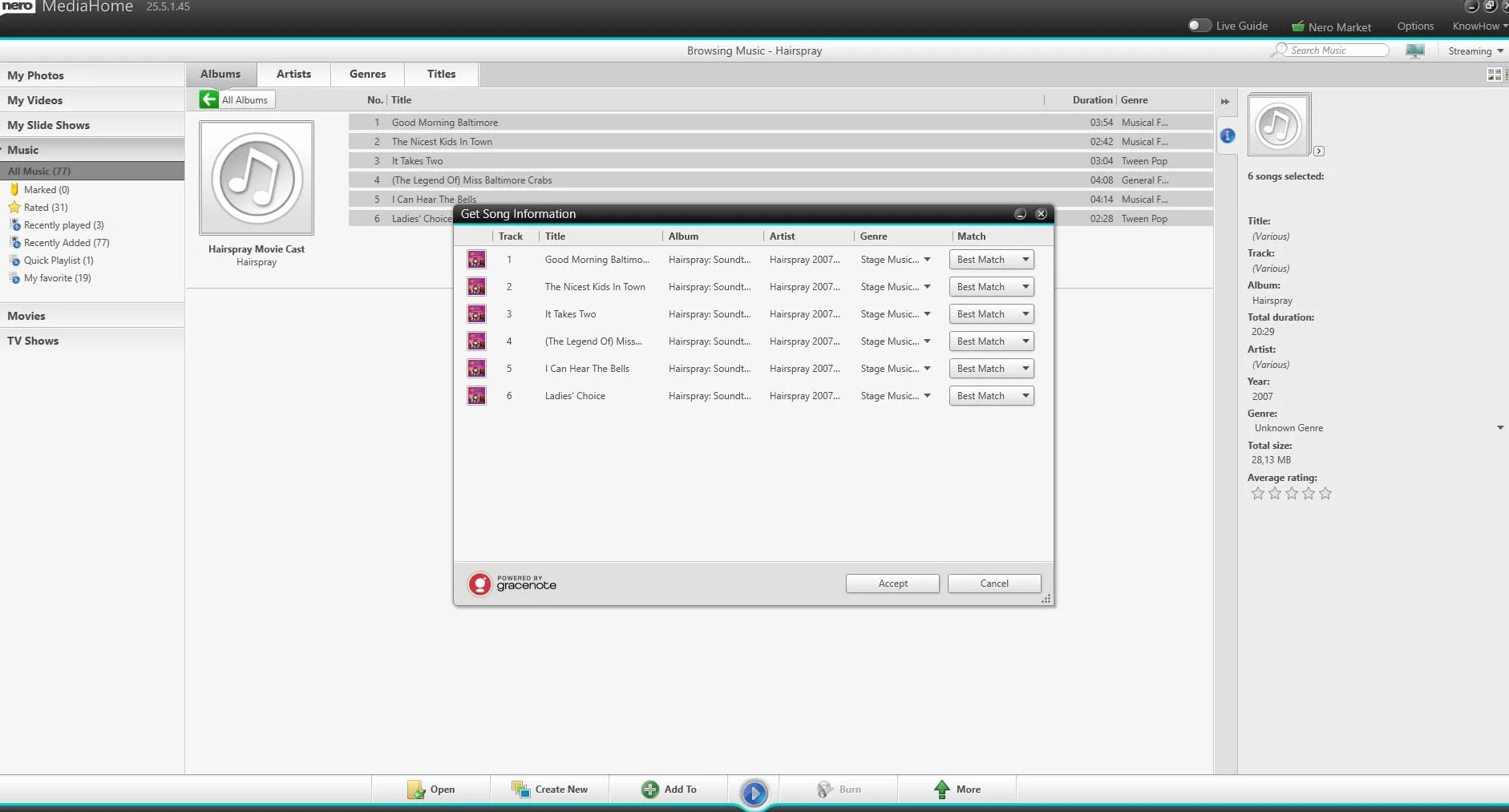Open Match dropdown for track 4
This screenshot has height=812, width=1509.
click(992, 341)
